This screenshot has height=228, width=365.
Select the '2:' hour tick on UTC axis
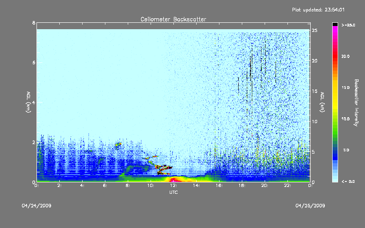[x=59, y=186]
